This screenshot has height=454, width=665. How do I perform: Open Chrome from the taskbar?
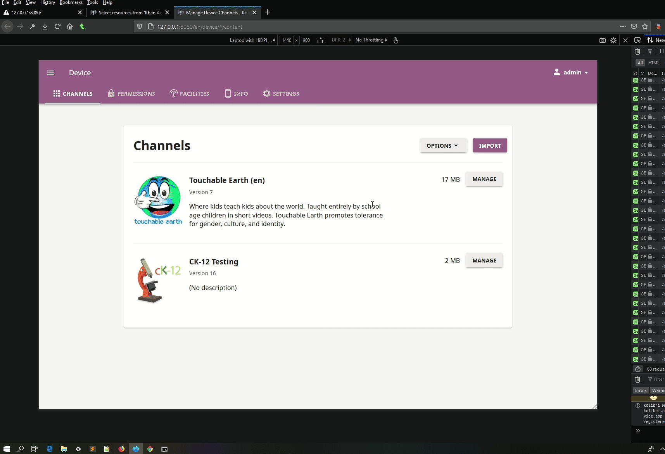(150, 449)
